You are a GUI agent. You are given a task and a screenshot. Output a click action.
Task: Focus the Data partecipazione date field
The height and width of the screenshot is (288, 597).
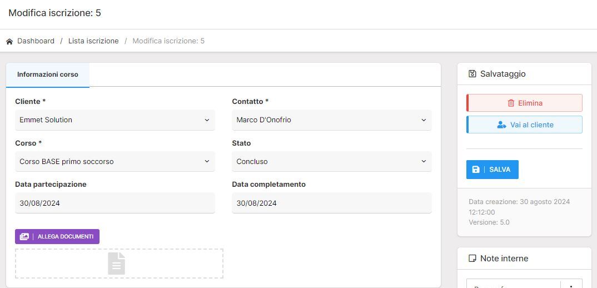(115, 203)
